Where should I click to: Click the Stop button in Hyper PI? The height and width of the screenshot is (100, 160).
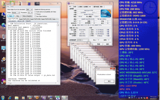pyautogui.click(x=18, y=16)
